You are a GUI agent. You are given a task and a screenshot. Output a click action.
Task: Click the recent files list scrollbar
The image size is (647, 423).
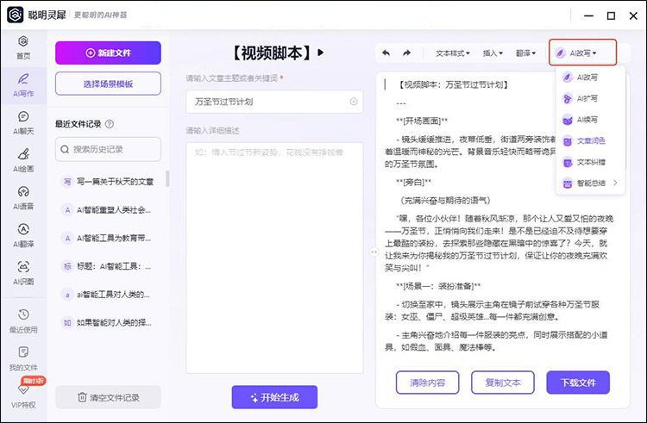click(167, 178)
